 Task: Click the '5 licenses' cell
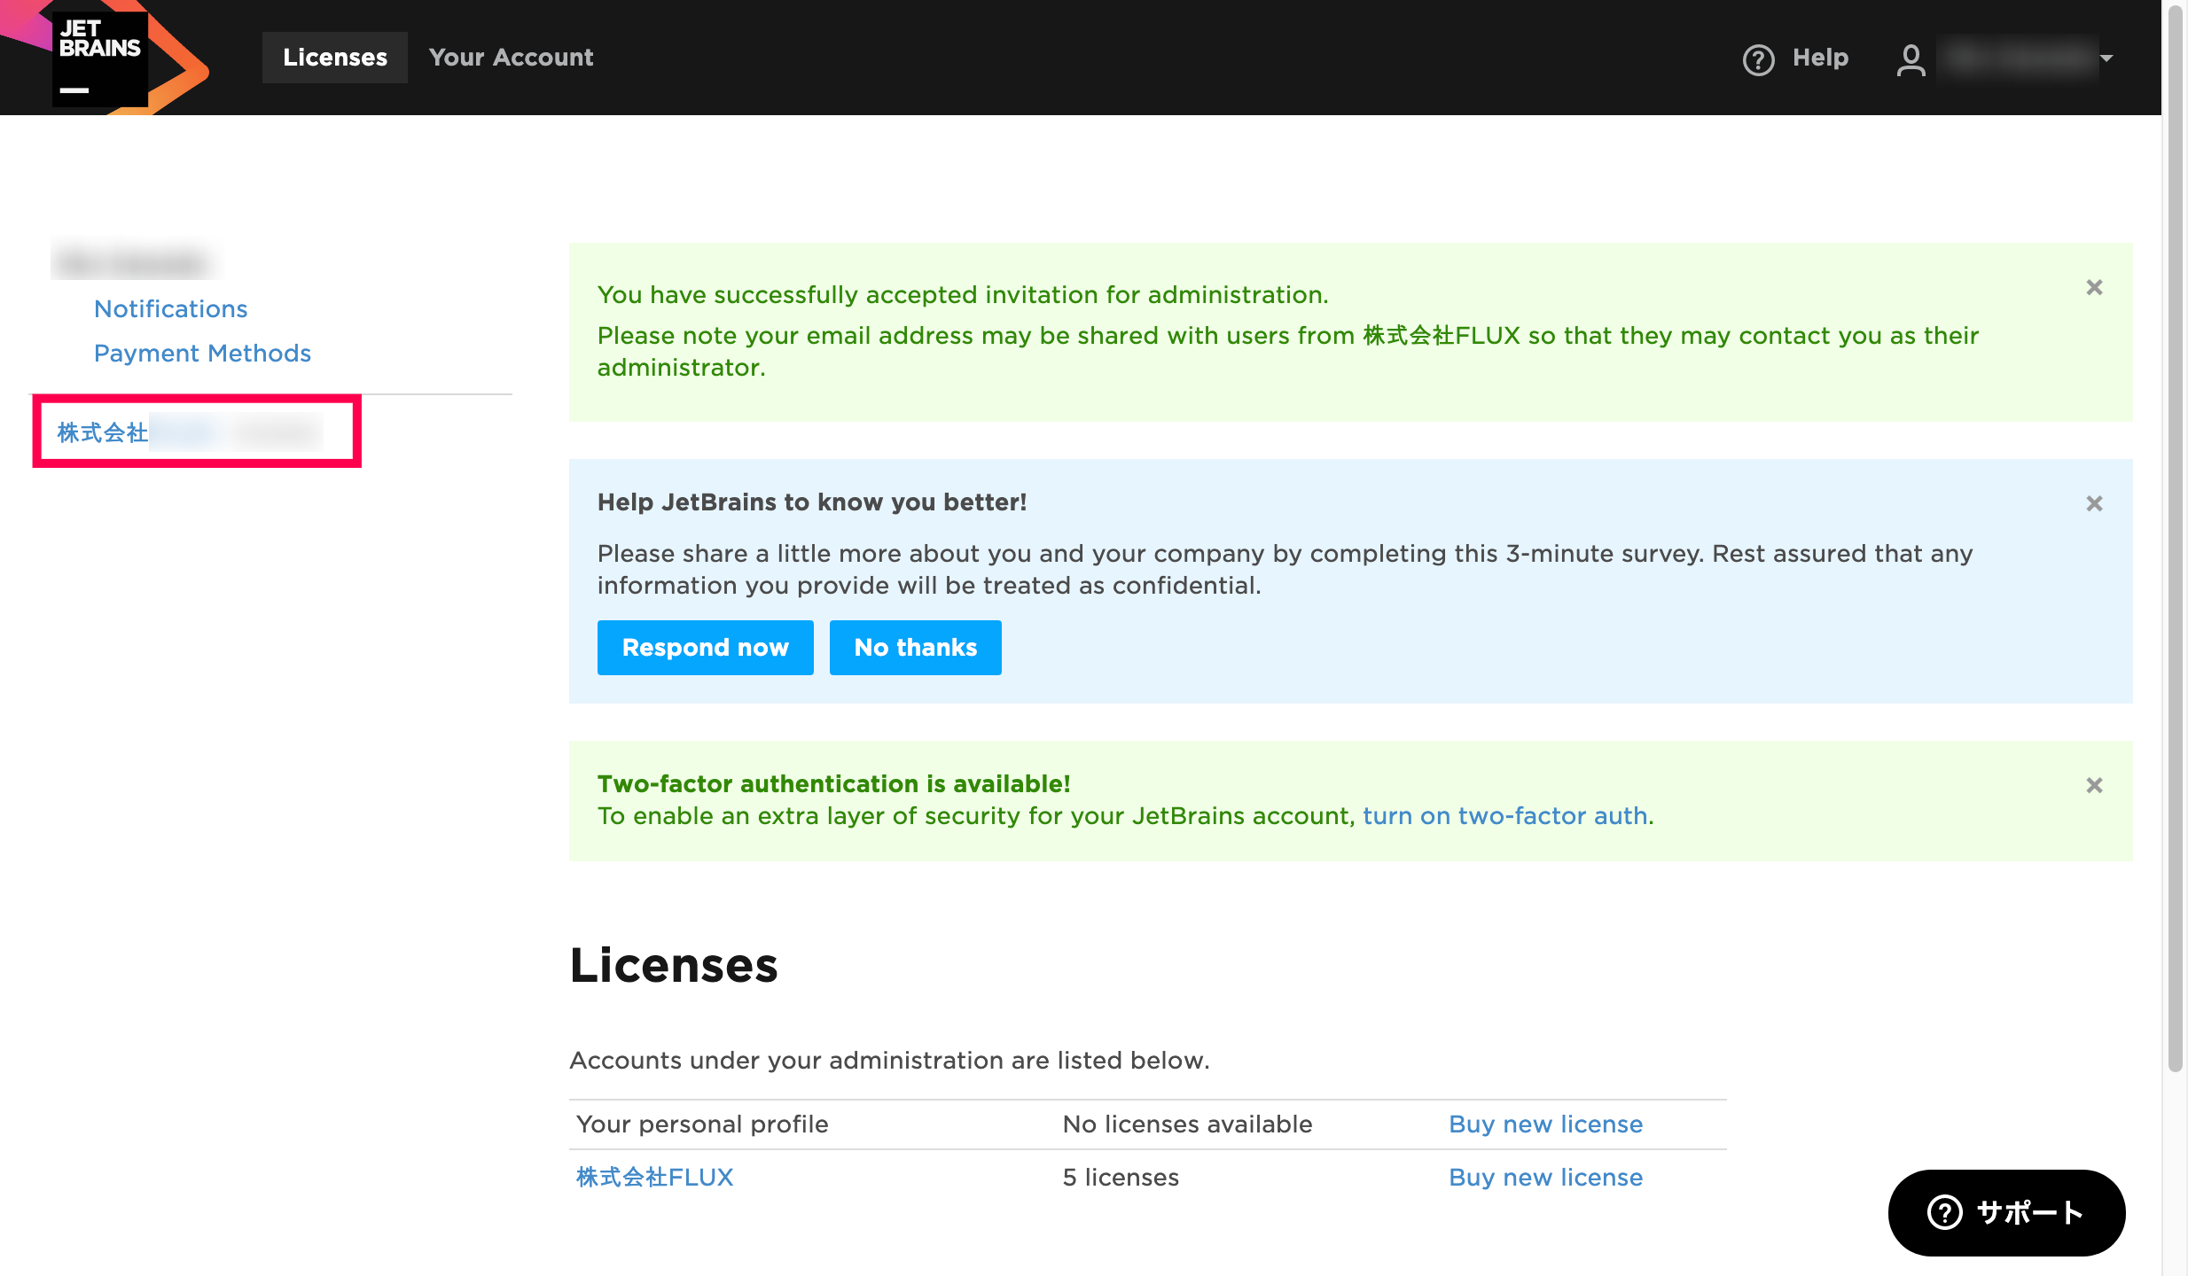pyautogui.click(x=1121, y=1177)
